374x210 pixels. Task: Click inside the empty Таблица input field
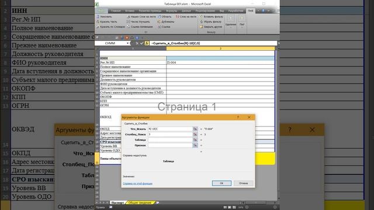click(170, 140)
